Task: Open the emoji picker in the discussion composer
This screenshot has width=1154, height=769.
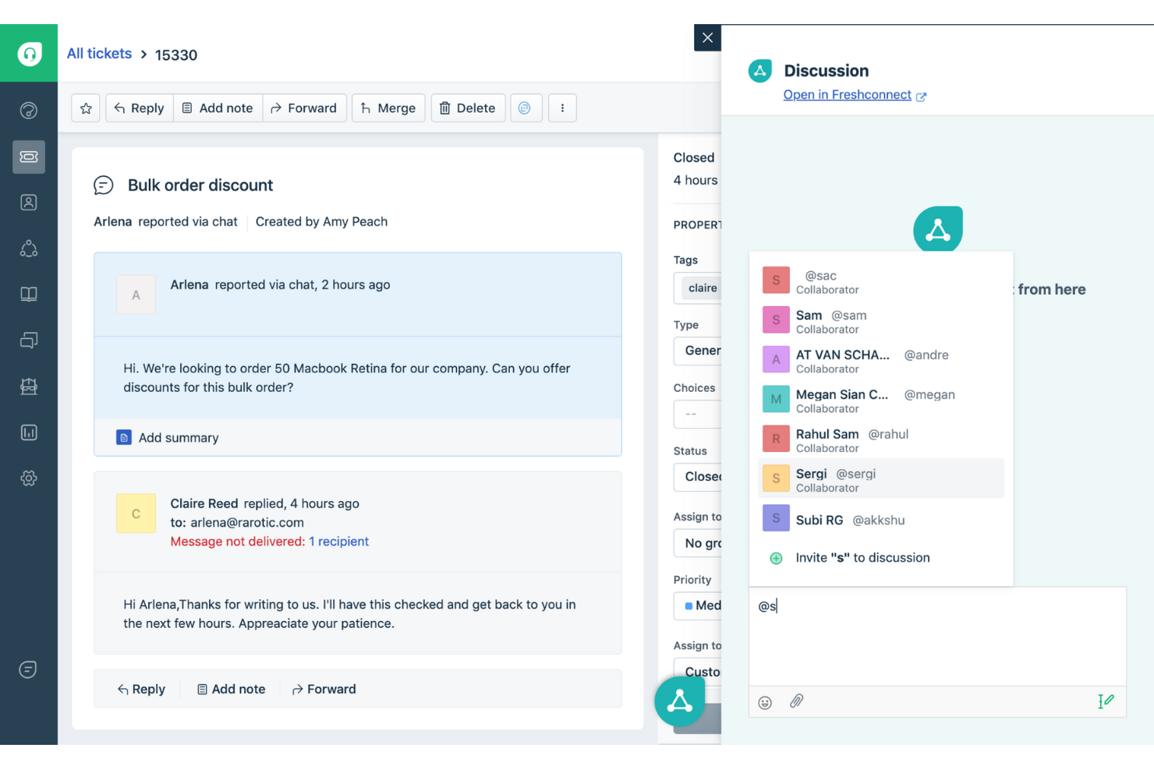Action: 765,701
